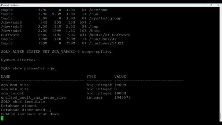Click the window title text oracle@19coldarch

(11, 5)
